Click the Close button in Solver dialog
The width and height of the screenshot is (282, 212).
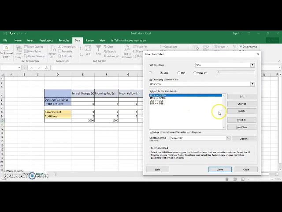(x=246, y=170)
